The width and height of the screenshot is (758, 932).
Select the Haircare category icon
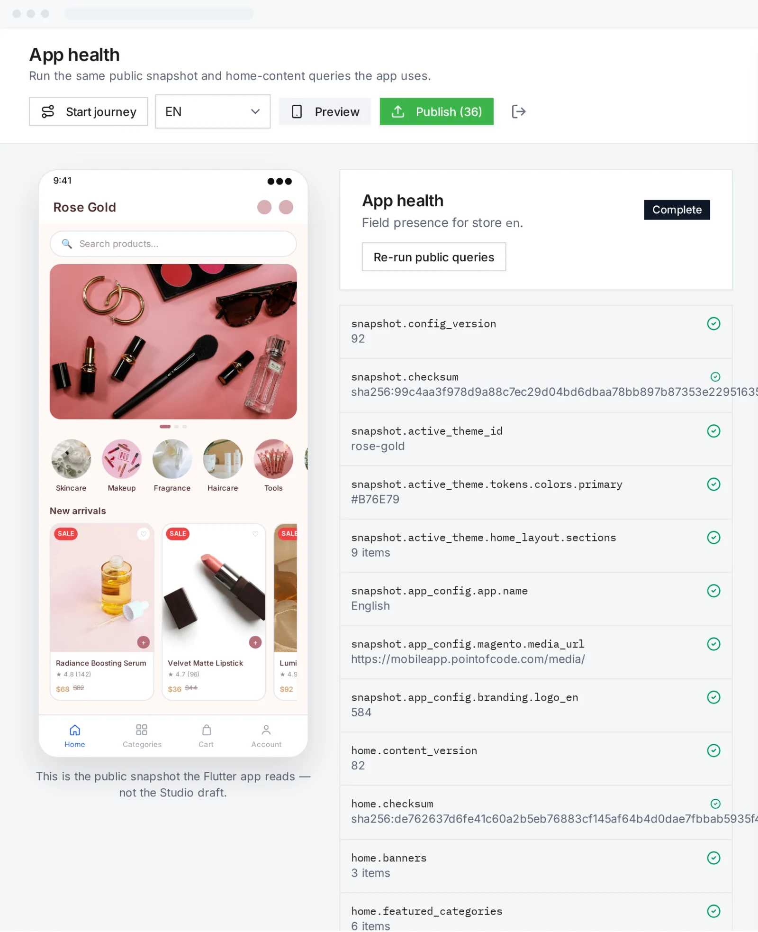point(223,458)
